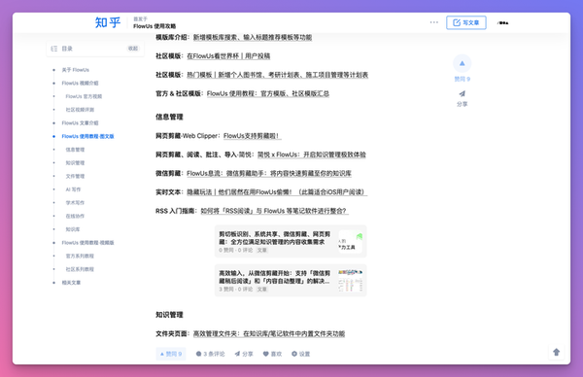Select 知识管理 in the 目录 sidebar
The width and height of the screenshot is (583, 377).
click(x=75, y=163)
